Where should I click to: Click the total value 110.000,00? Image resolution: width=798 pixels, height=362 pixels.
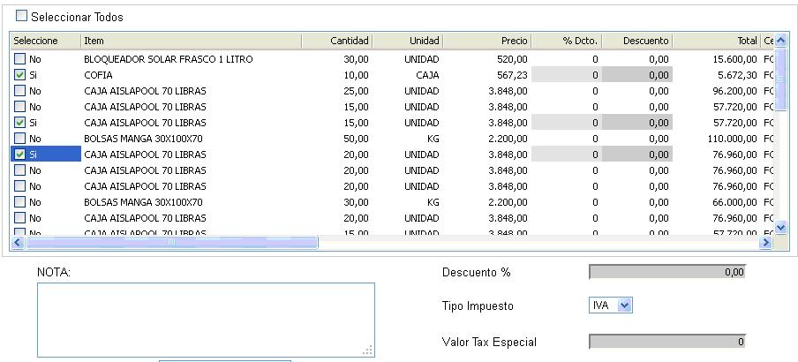[x=733, y=139]
